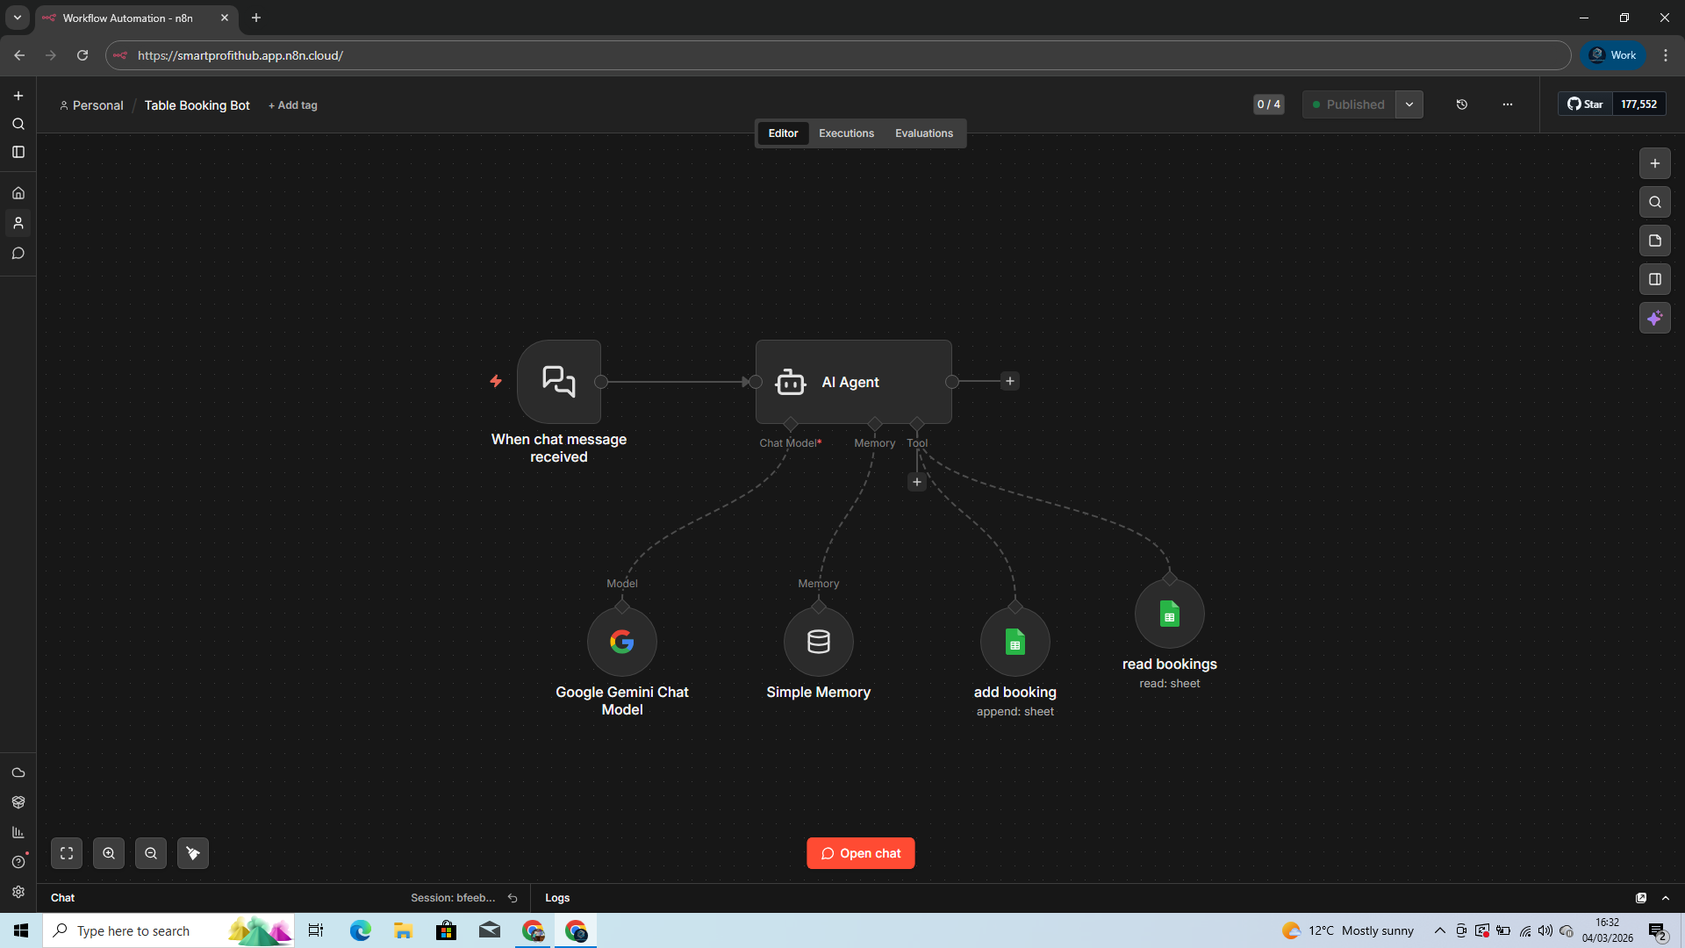Image resolution: width=1685 pixels, height=948 pixels.
Task: Switch to the Evaluations tab
Action: tap(923, 133)
